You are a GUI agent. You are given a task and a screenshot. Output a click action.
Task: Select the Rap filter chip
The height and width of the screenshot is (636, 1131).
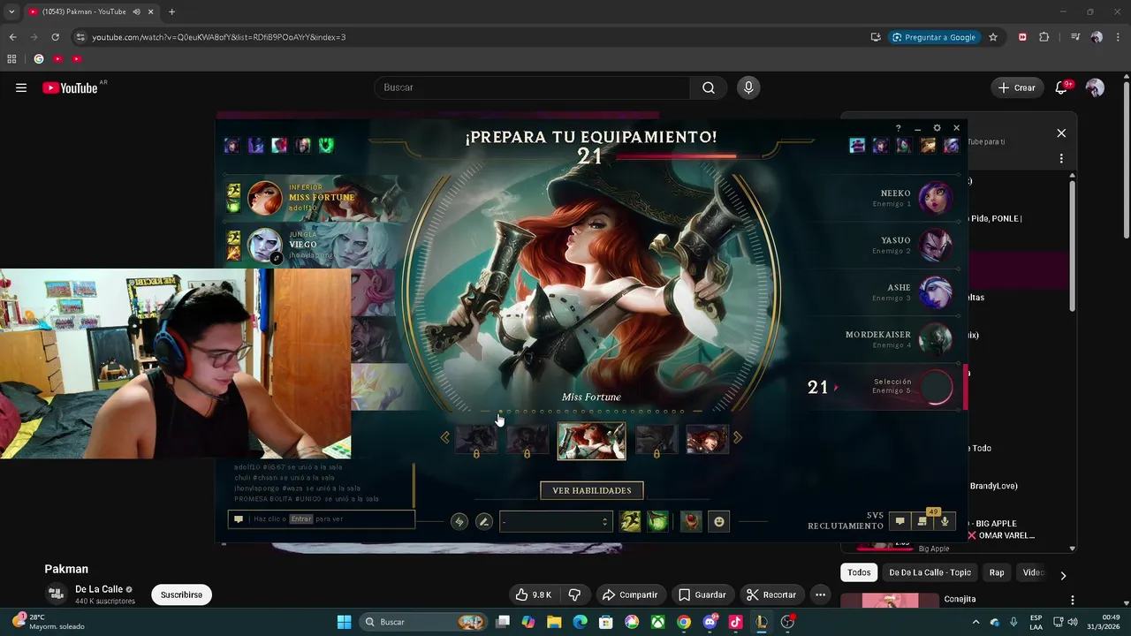click(x=997, y=572)
